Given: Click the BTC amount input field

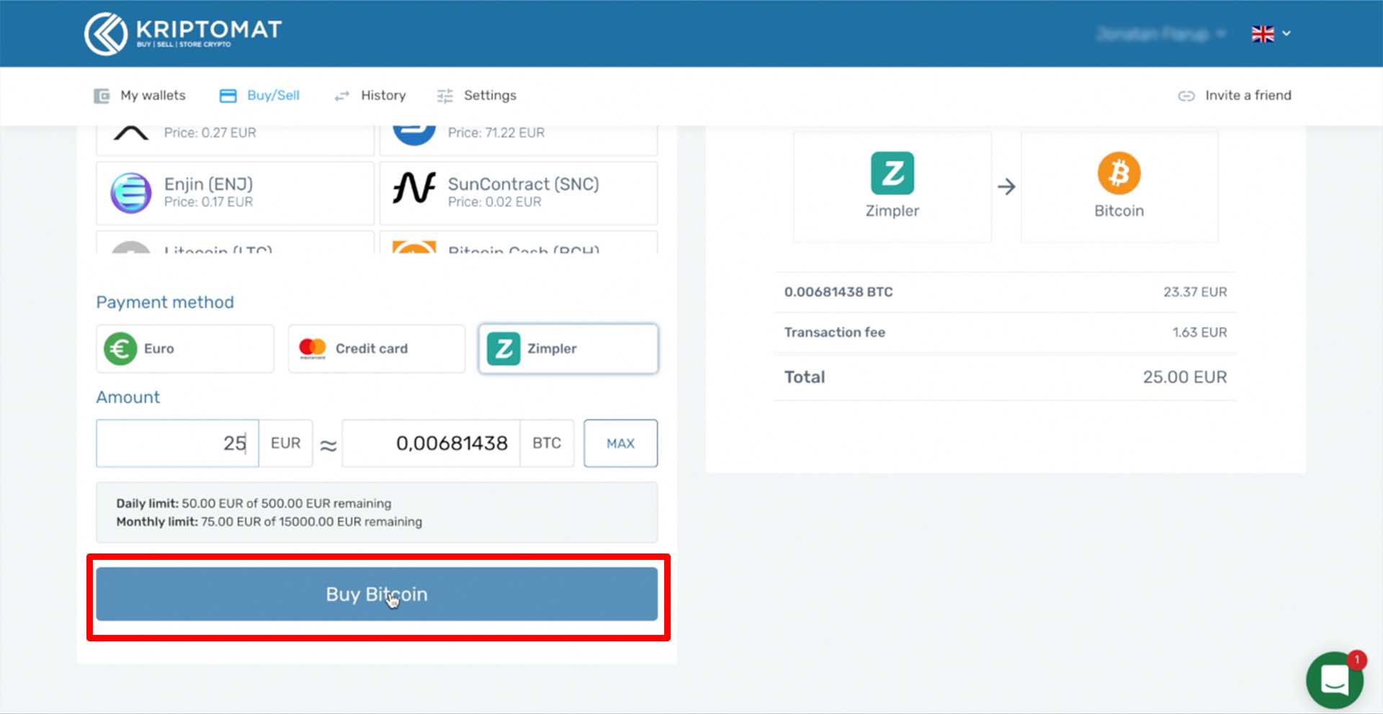Looking at the screenshot, I should [431, 443].
